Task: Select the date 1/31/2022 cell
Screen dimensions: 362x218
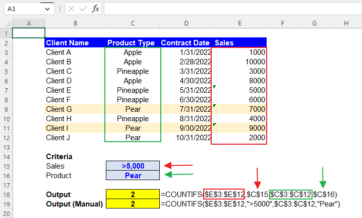Action: pyautogui.click(x=186, y=52)
